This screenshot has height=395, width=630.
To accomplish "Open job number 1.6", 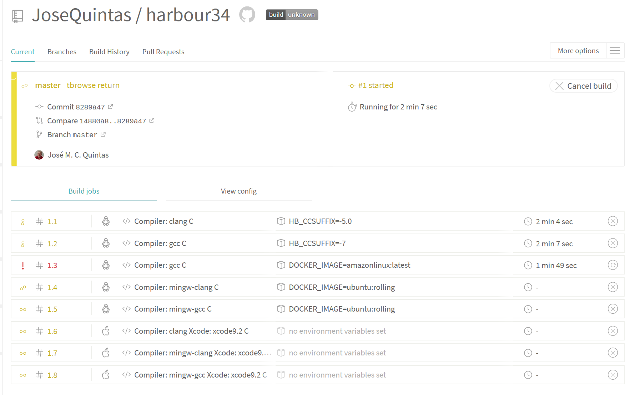I will [52, 332].
